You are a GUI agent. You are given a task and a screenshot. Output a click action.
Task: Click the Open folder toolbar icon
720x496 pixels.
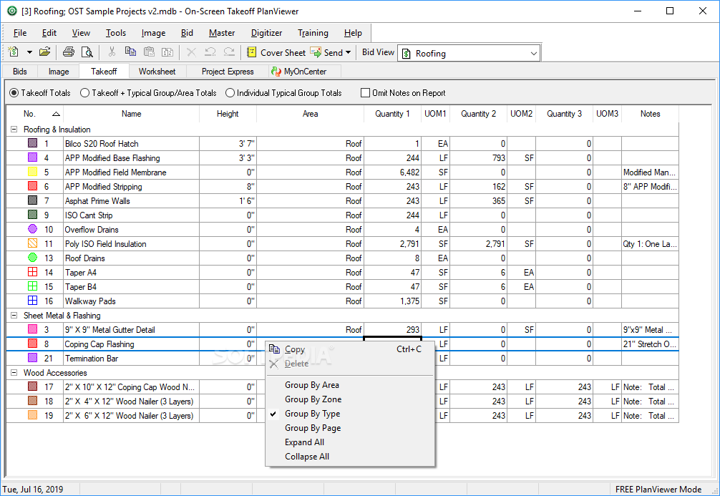pos(44,52)
